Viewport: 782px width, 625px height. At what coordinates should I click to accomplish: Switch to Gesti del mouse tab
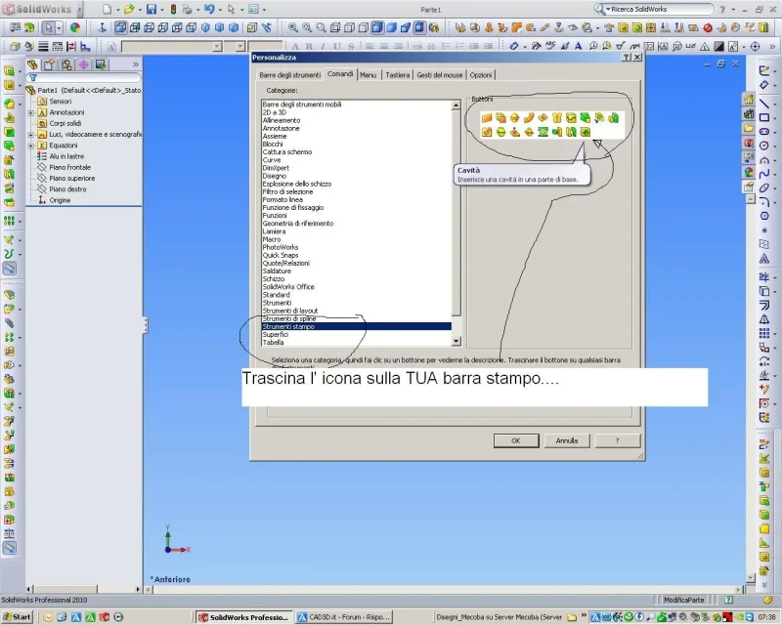tap(439, 75)
